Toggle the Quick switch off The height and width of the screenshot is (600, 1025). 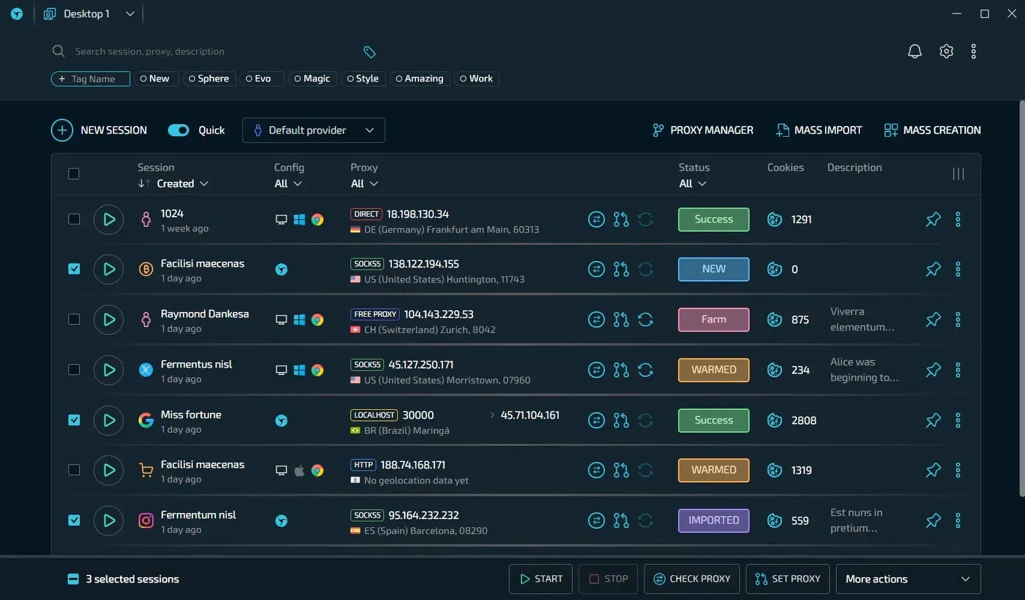[x=178, y=130]
